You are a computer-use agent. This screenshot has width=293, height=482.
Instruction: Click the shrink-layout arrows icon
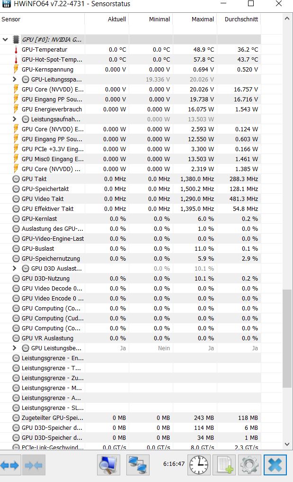click(34, 465)
